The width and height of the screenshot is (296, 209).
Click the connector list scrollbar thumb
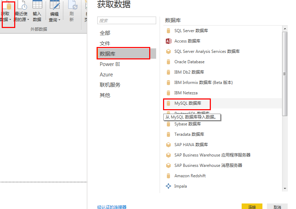(x=285, y=74)
